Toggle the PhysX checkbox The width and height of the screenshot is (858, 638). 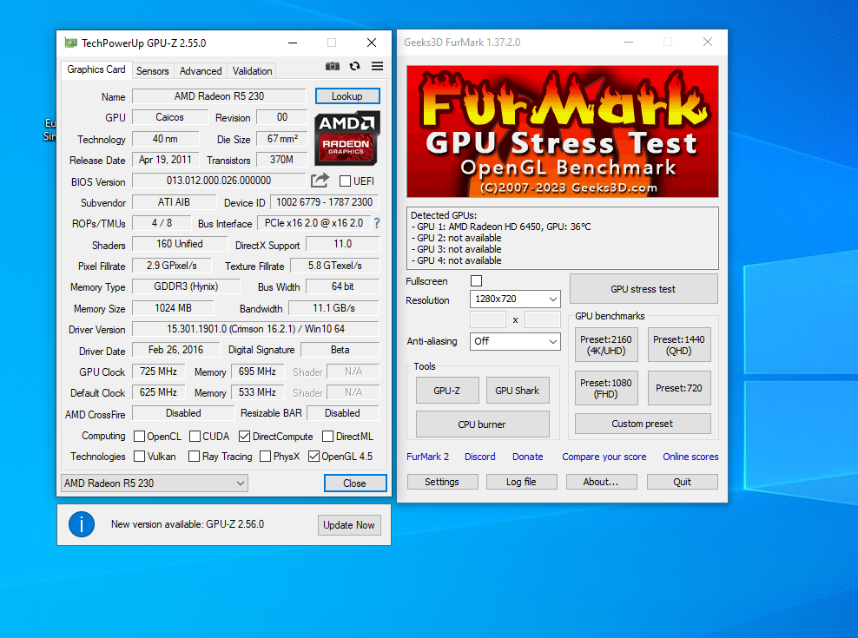(266, 457)
